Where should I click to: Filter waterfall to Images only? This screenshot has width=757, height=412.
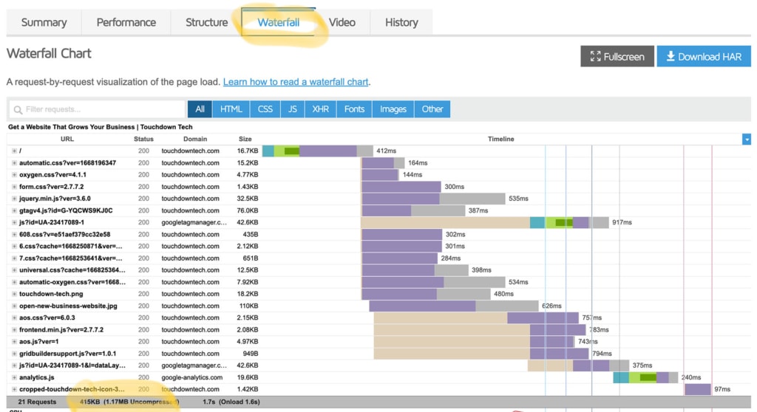[x=393, y=109]
